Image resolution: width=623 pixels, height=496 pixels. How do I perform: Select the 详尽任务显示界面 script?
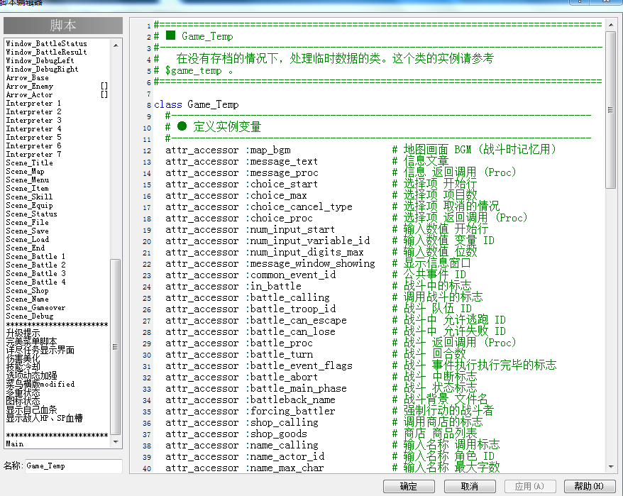[40, 350]
